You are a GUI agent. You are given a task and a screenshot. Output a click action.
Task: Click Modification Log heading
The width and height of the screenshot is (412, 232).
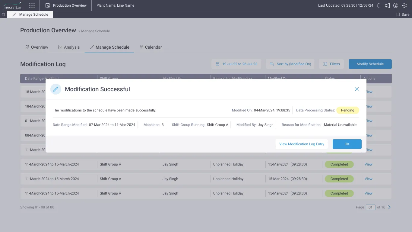point(43,64)
